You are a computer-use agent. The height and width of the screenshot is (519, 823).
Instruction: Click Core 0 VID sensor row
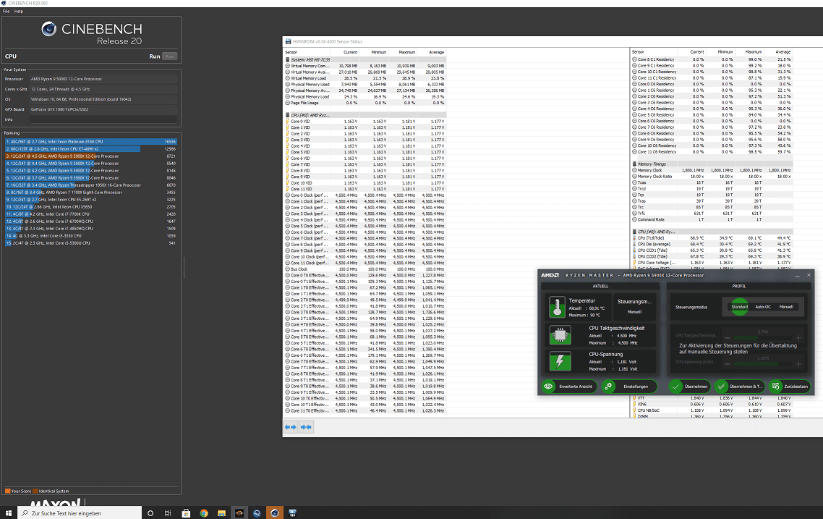point(365,122)
